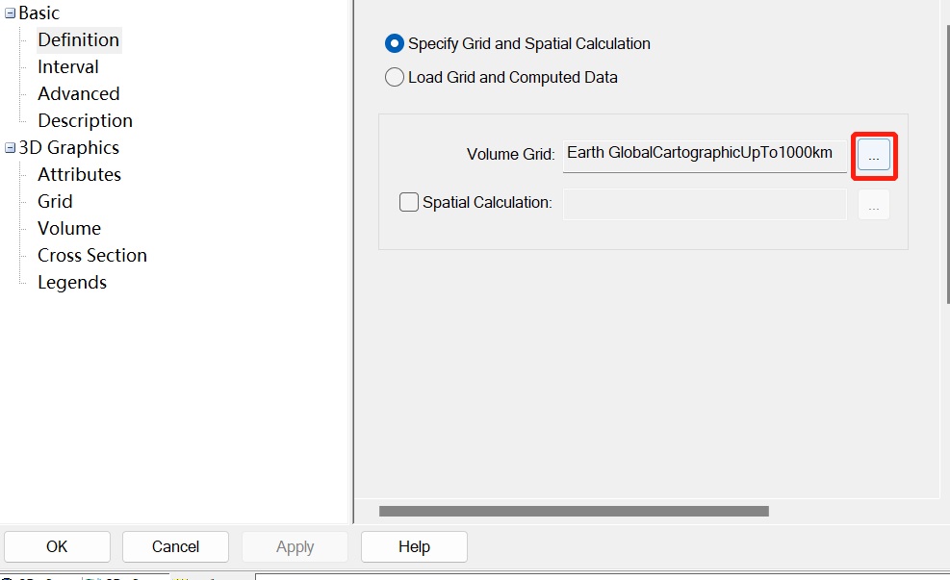The image size is (950, 580).
Task: Collapse the Basic tree node
Action: coord(10,13)
